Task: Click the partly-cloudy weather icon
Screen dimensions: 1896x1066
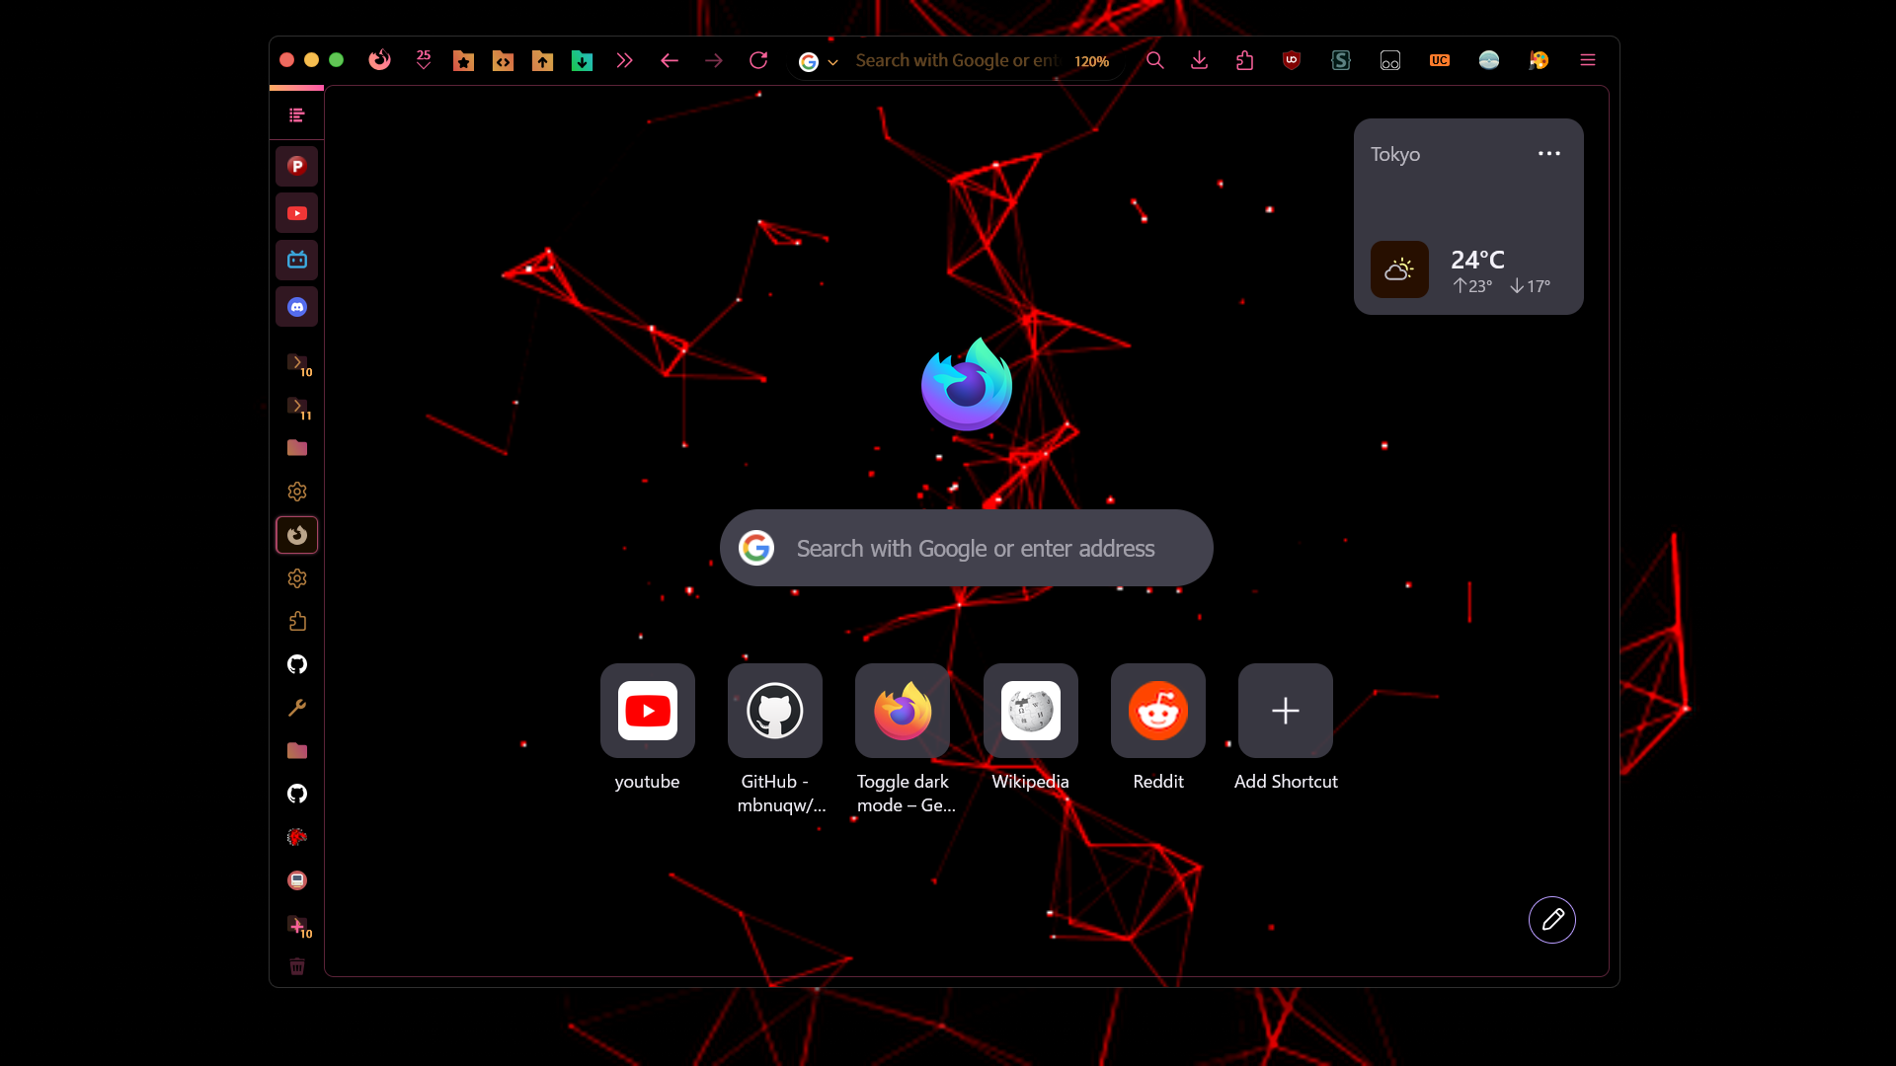Action: coord(1399,269)
